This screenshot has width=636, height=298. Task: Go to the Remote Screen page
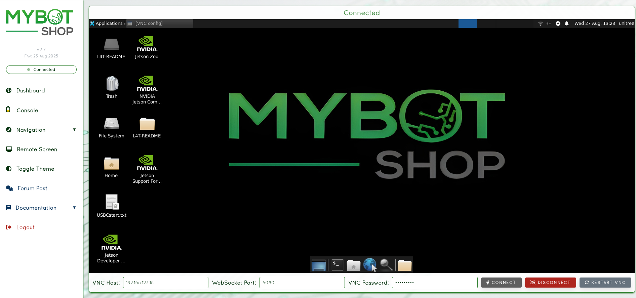point(37,150)
